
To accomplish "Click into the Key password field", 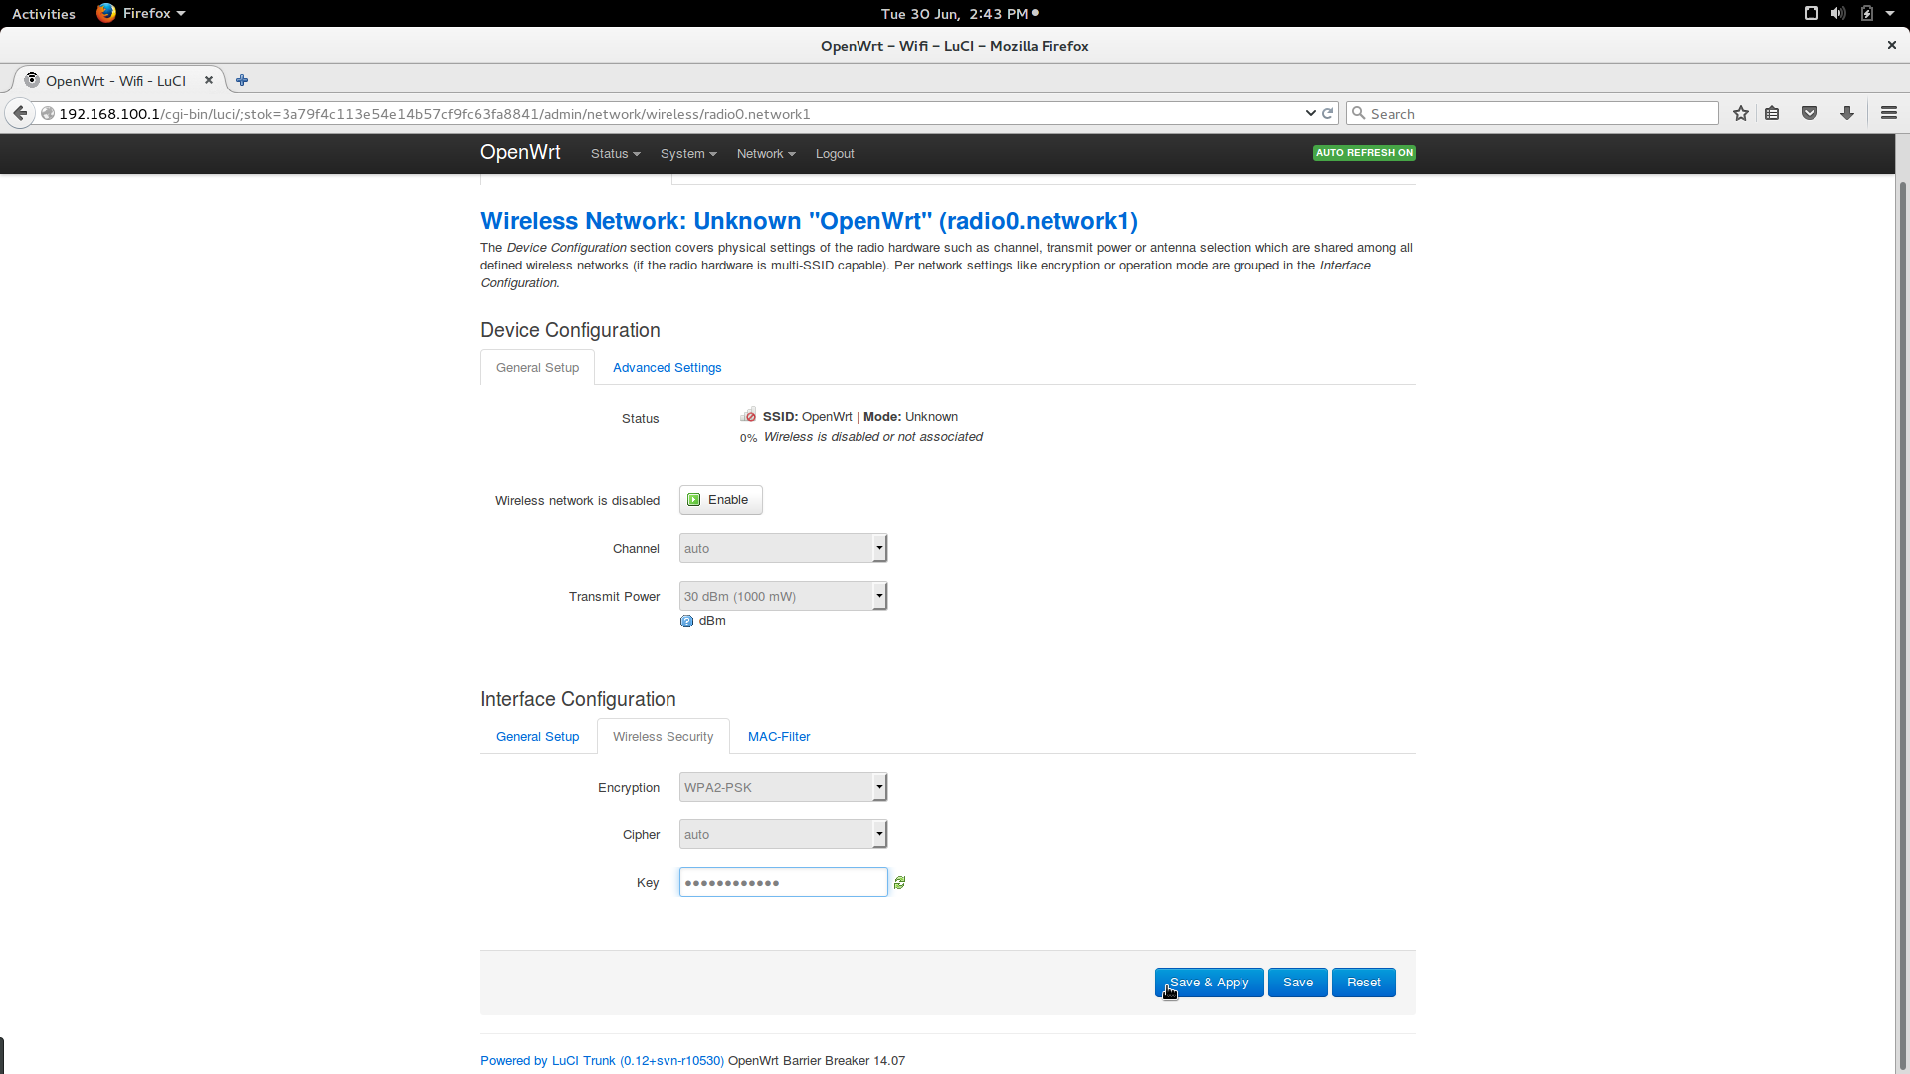I will coord(783,883).
